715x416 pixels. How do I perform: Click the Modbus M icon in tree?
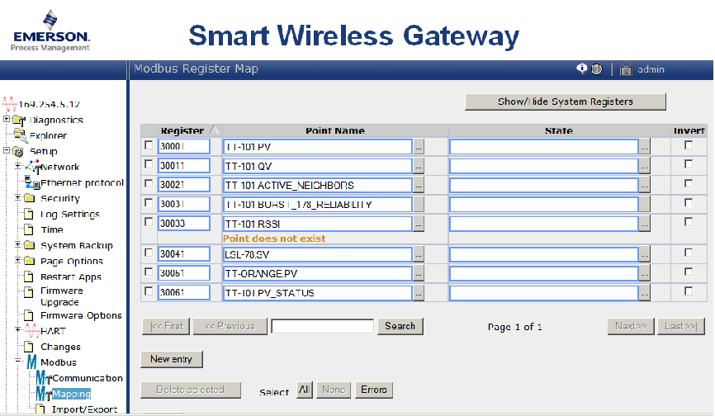coord(31,362)
